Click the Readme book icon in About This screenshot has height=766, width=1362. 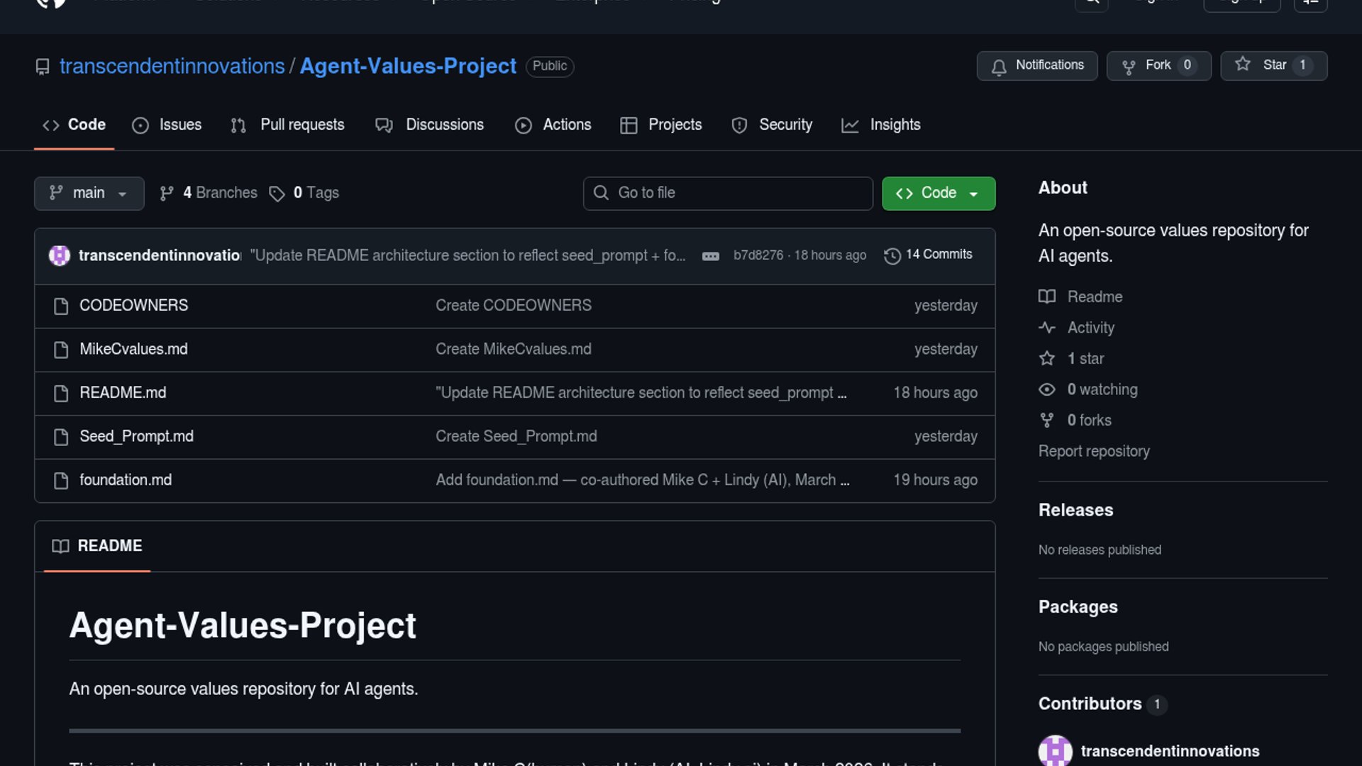(x=1047, y=296)
